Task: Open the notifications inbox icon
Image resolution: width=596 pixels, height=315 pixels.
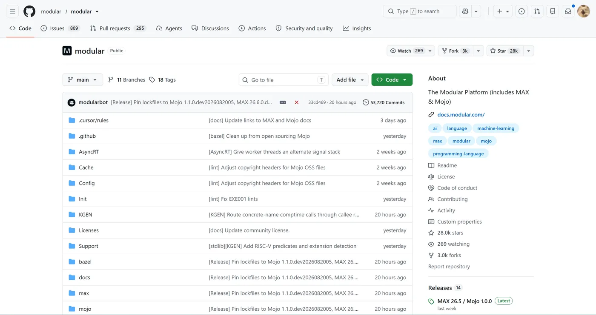Action: pos(568,11)
